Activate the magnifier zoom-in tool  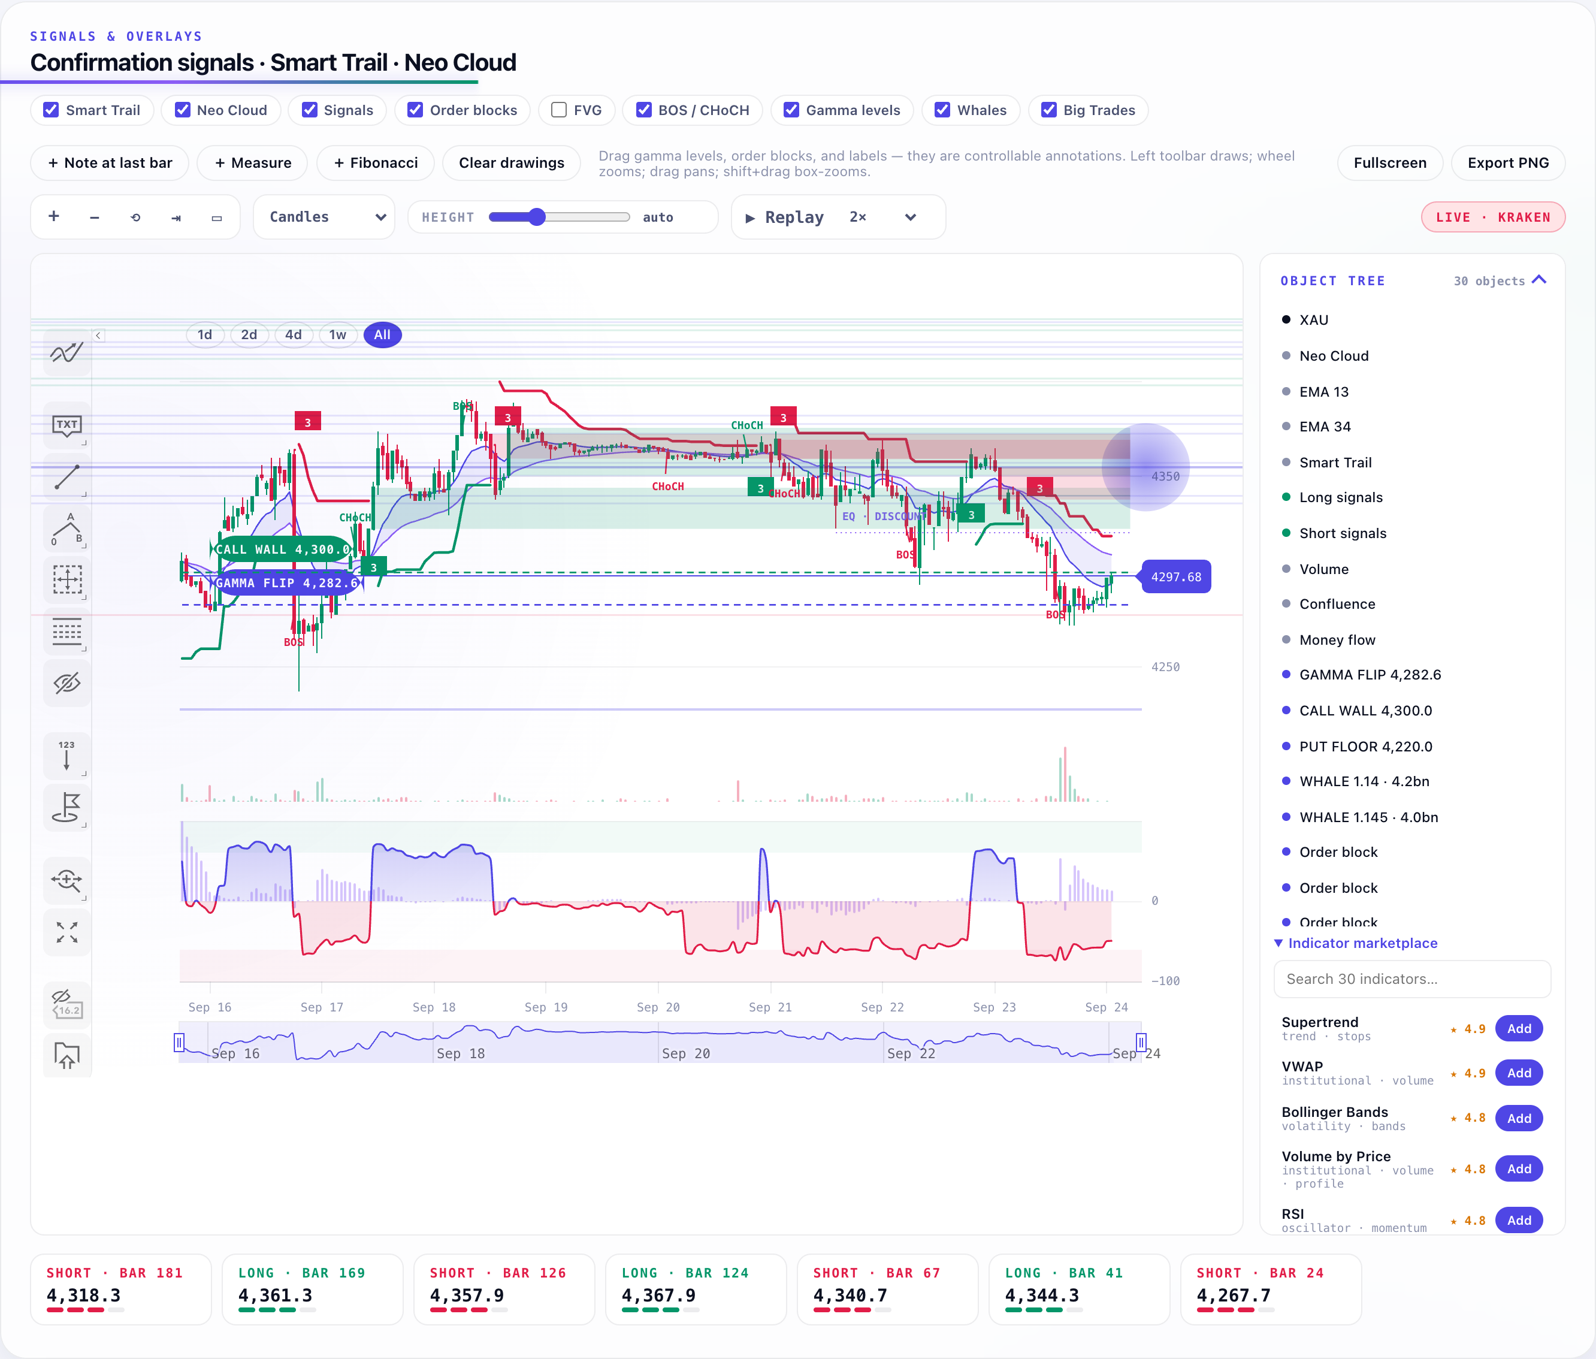click(x=67, y=880)
